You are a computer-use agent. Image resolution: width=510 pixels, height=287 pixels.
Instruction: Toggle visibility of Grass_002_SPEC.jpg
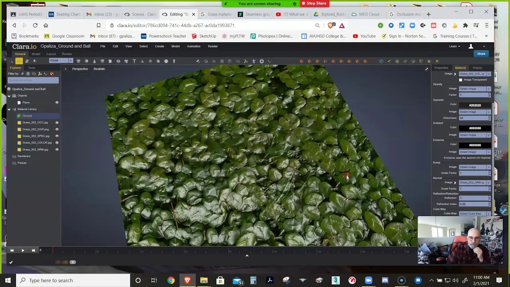57,136
